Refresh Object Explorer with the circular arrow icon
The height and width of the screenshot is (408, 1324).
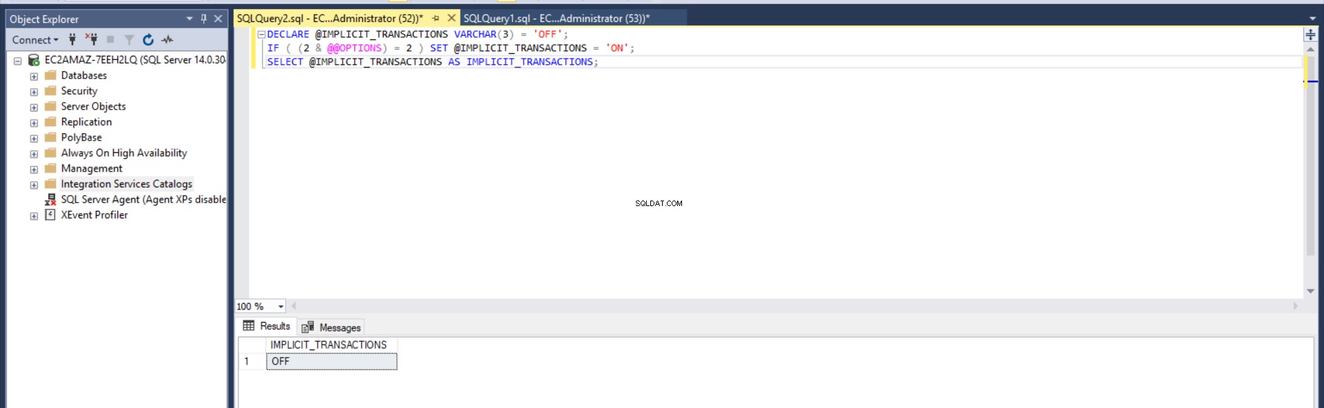(148, 40)
